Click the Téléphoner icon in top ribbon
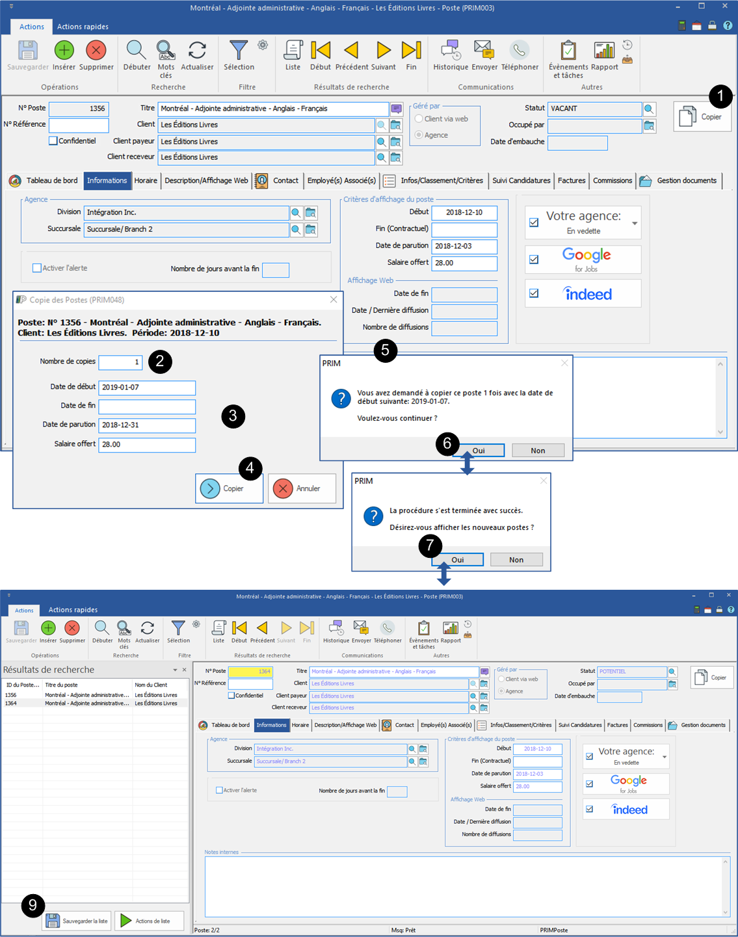Screen dimensions: 738x937 [519, 50]
